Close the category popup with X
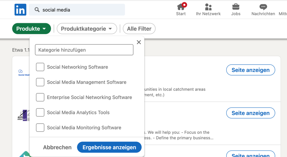The height and width of the screenshot is (157, 287). pyautogui.click(x=139, y=42)
